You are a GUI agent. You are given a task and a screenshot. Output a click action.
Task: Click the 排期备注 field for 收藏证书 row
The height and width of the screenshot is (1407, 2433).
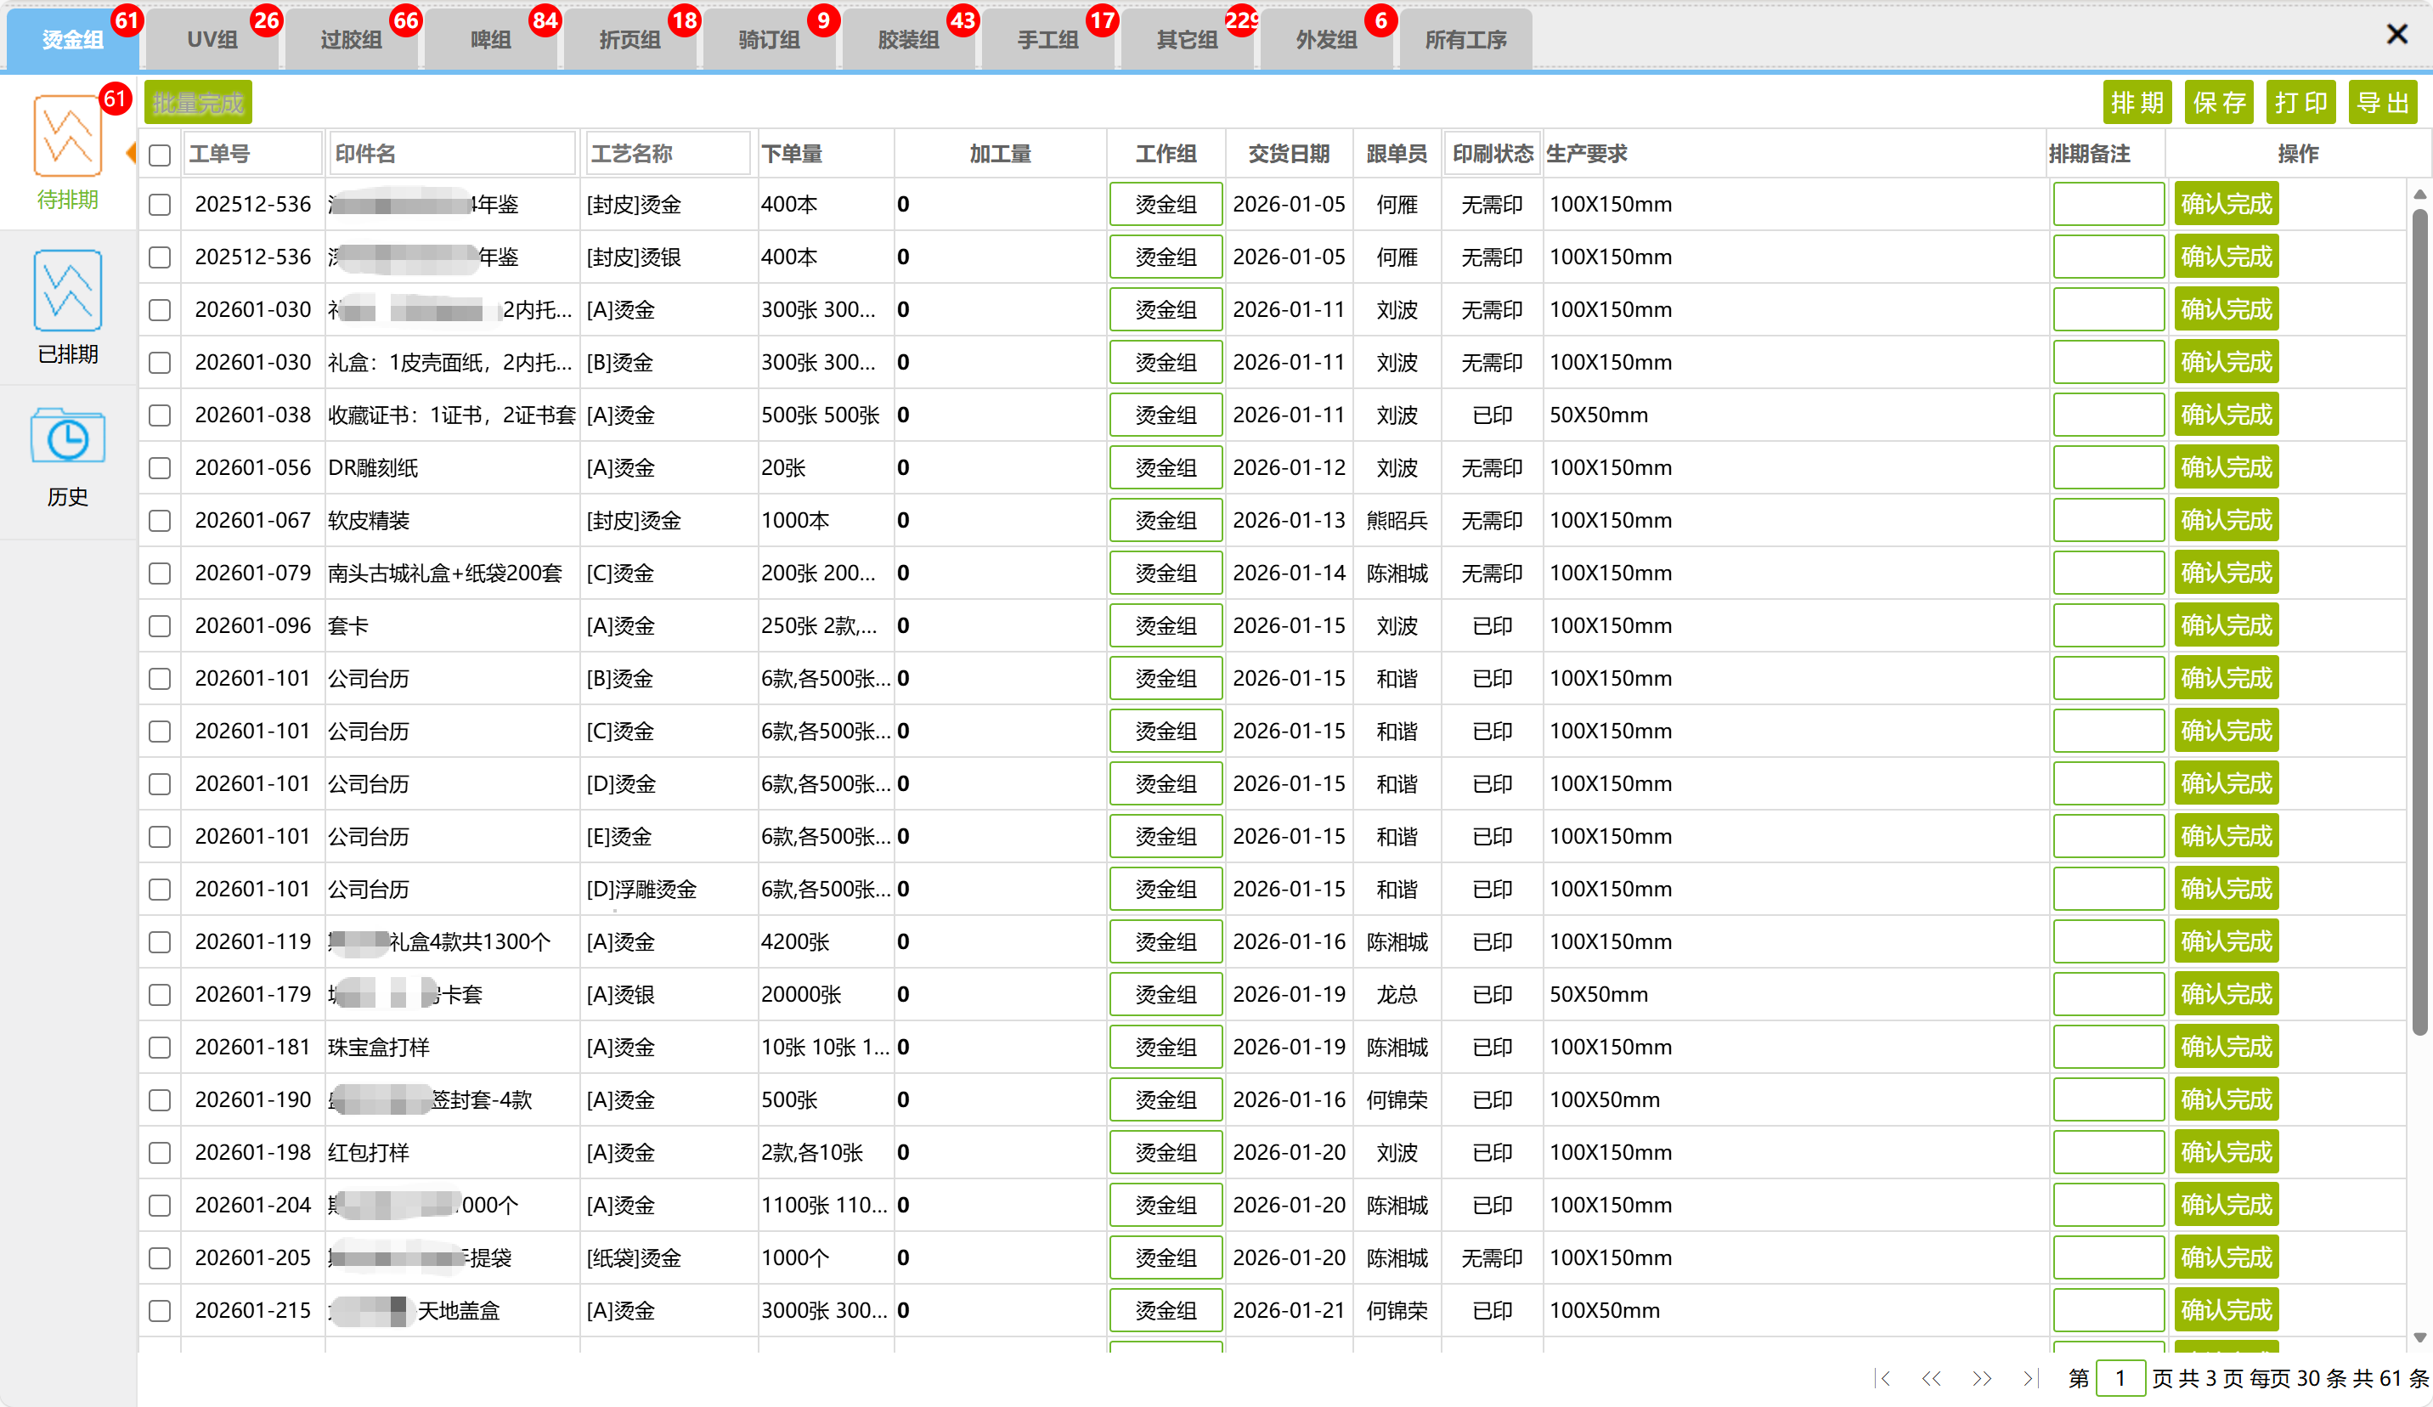[x=2108, y=415]
